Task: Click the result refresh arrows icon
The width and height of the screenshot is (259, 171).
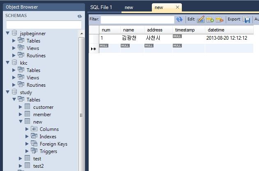Action: coord(179,19)
